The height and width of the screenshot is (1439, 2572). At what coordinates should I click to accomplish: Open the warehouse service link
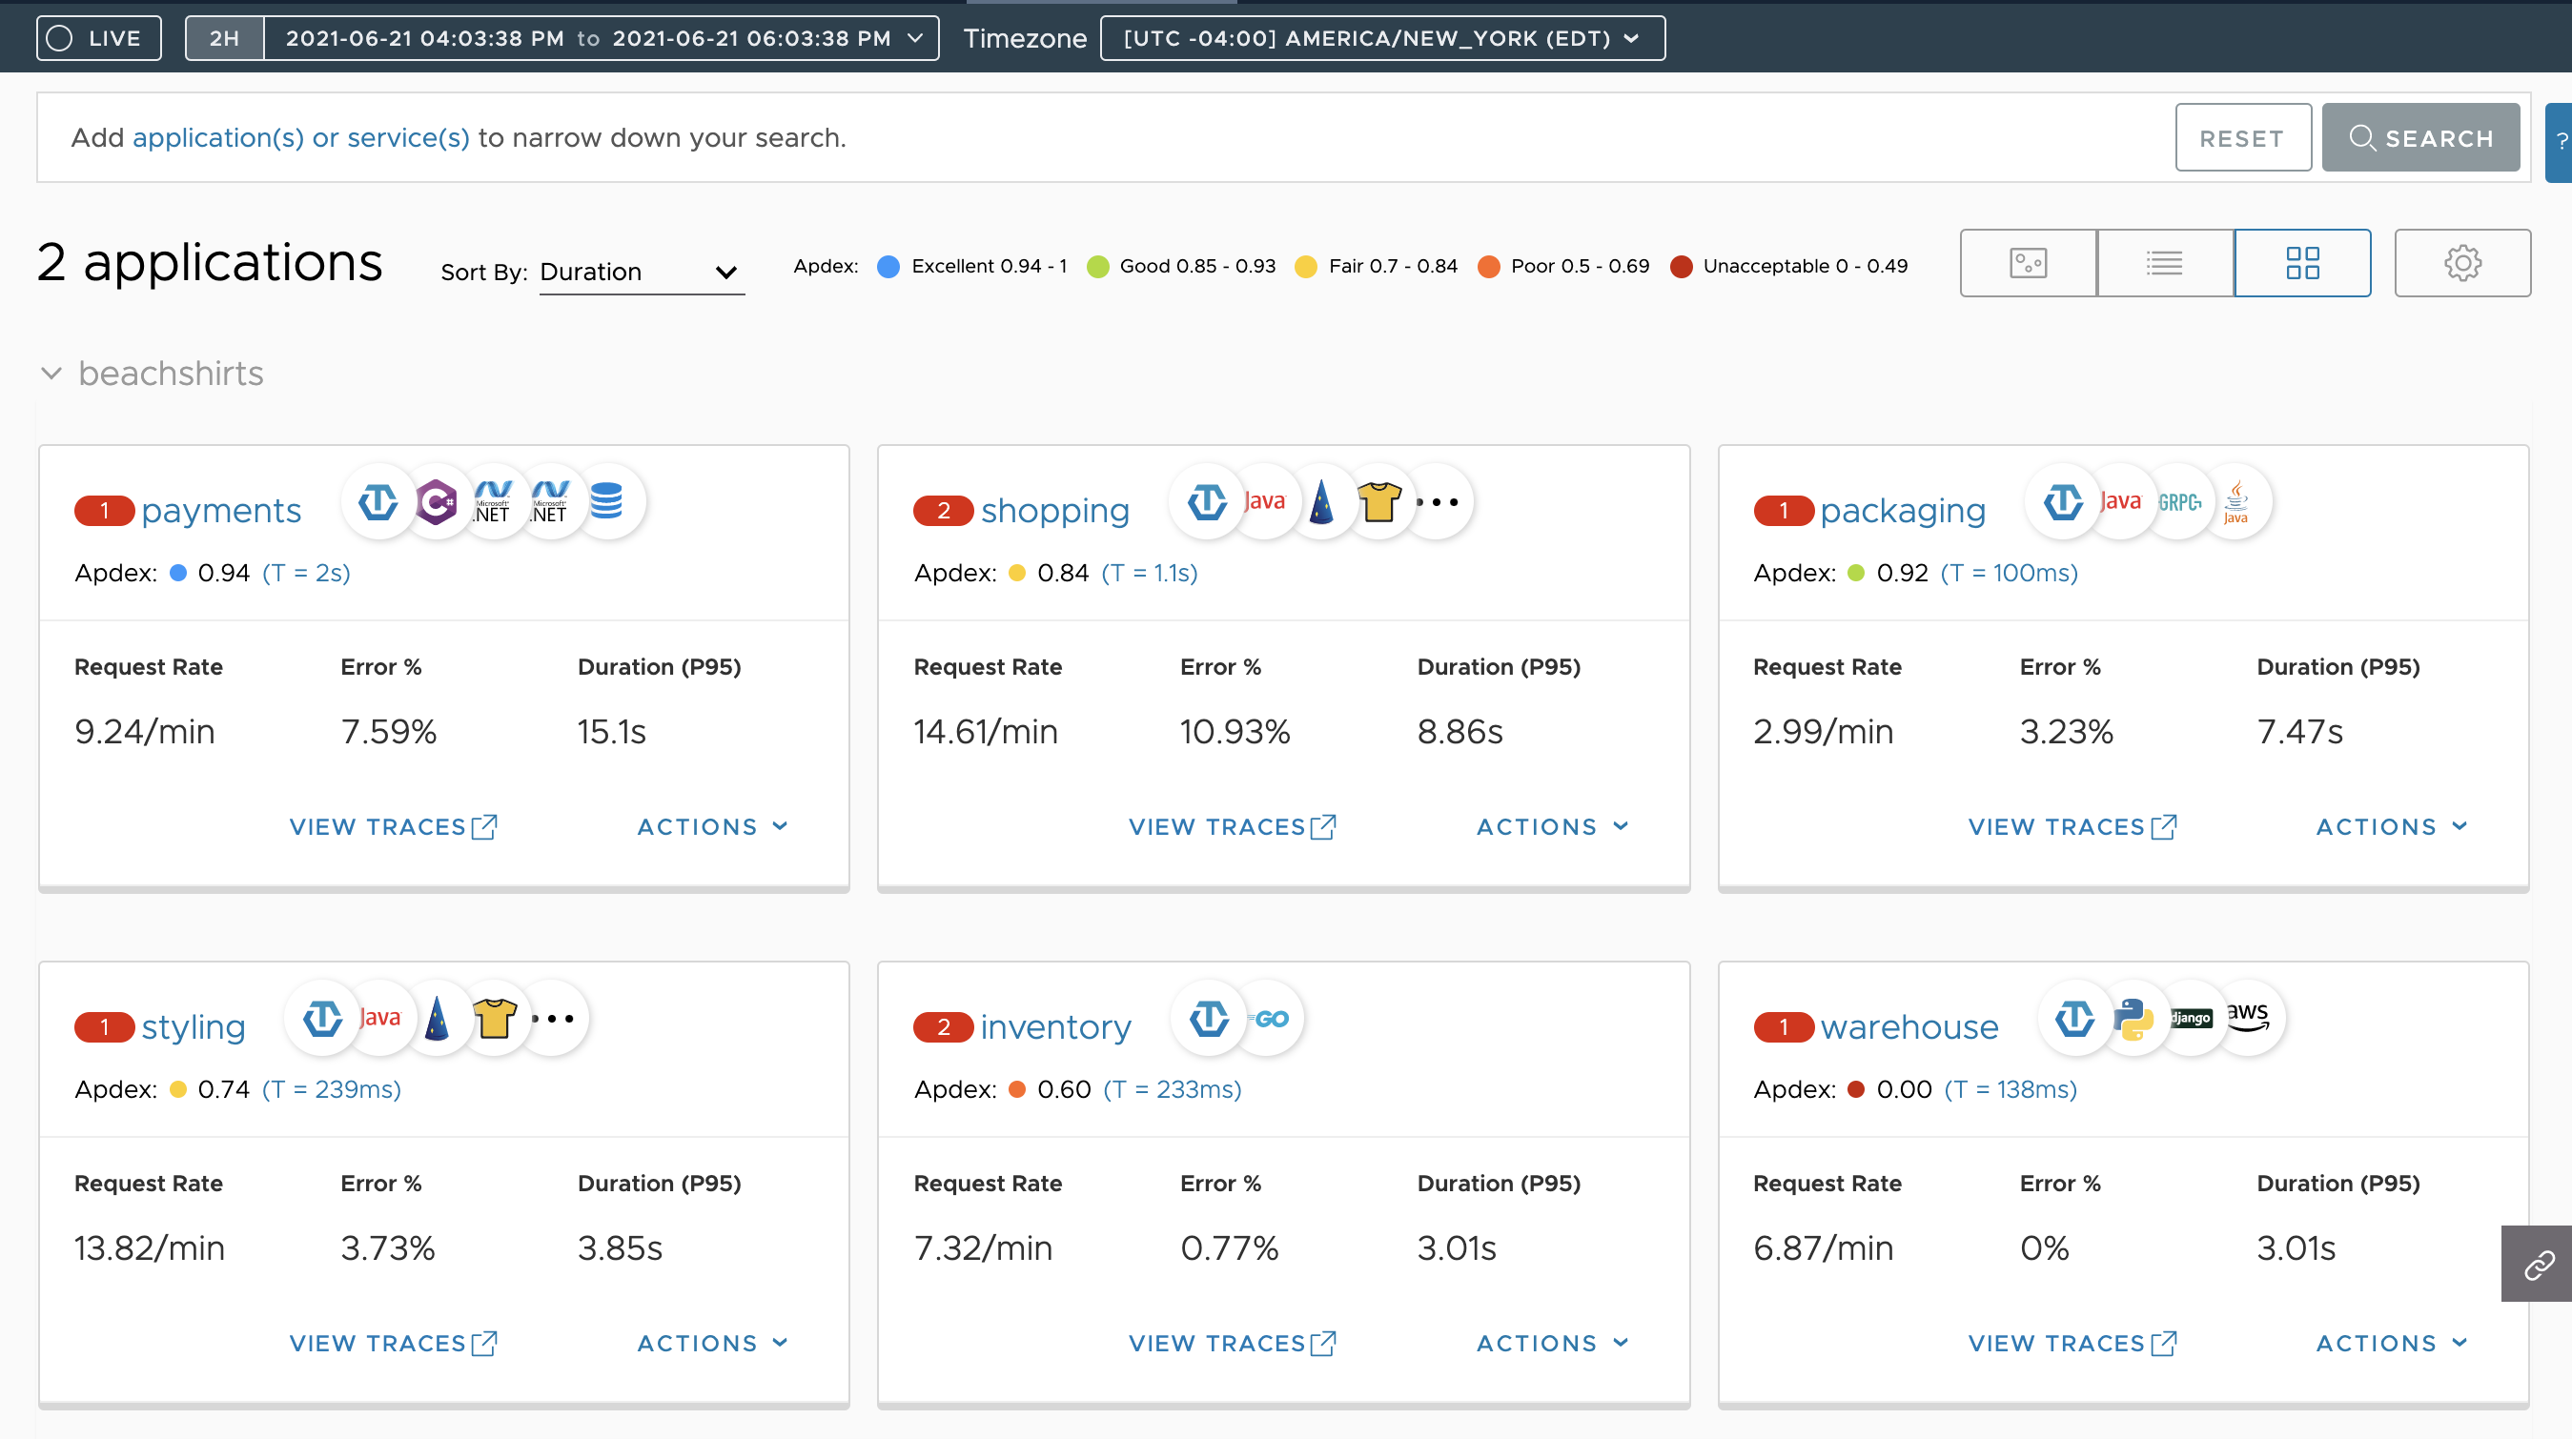[x=1909, y=1027]
